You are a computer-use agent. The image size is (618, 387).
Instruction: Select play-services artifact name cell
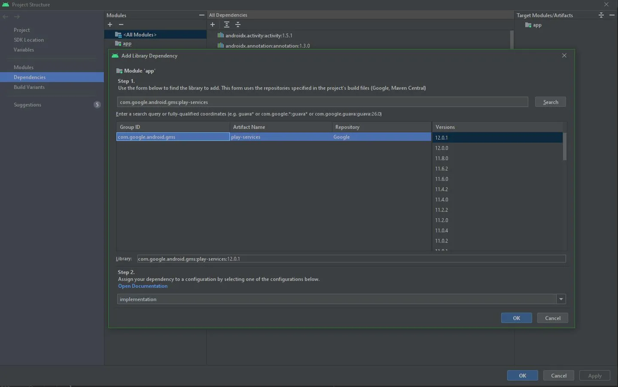[x=281, y=137]
